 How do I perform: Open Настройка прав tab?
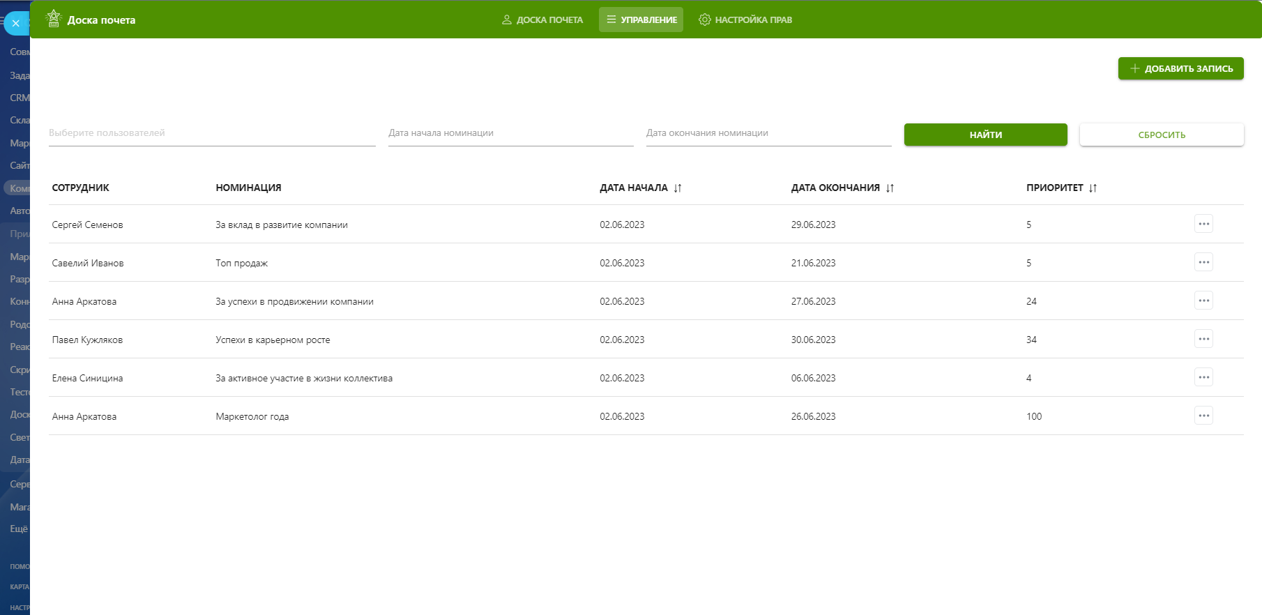[x=745, y=20]
